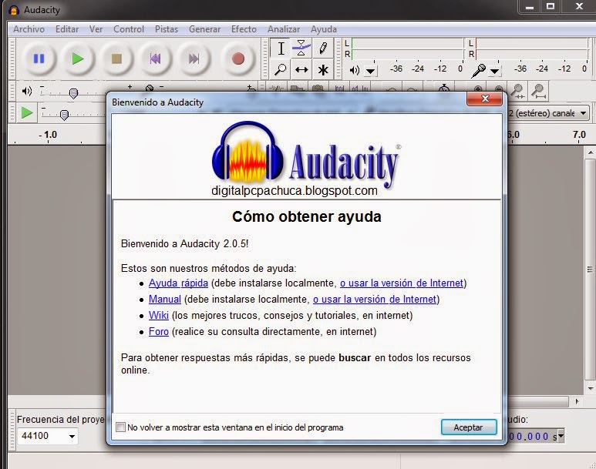Click the input meter microphone icon

(x=479, y=71)
